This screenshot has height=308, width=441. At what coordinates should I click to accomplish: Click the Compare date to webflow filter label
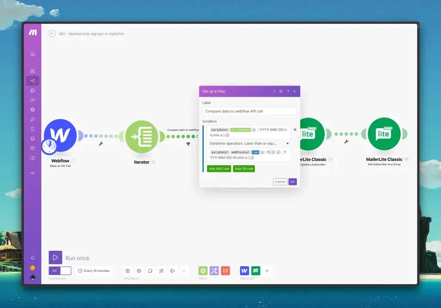[x=183, y=130]
